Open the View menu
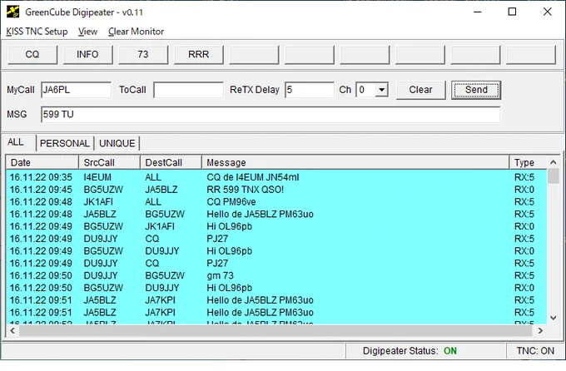Viewport: 566px width, 371px height. tap(87, 32)
